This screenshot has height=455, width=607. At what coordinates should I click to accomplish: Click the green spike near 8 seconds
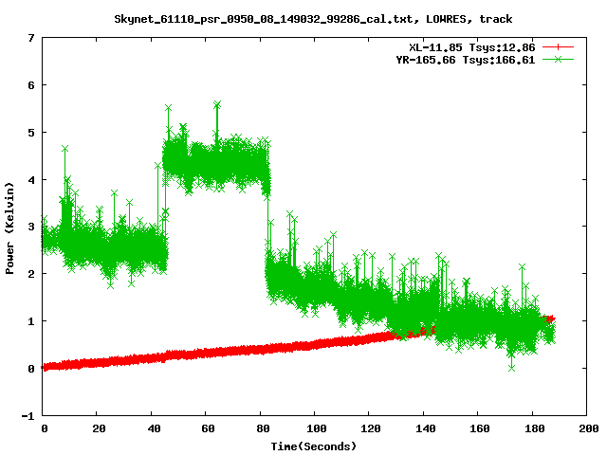pos(64,148)
